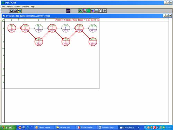Click the clock icon in toolbar
Viewport: 173px width, 130px height.
click(101, 11)
